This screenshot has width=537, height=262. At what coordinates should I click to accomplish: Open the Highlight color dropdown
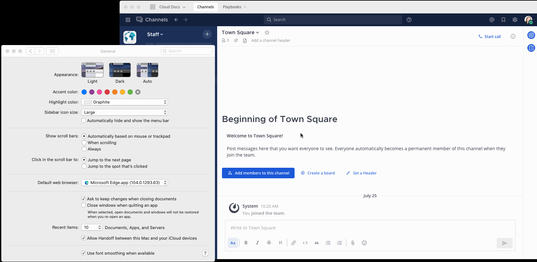(x=124, y=102)
